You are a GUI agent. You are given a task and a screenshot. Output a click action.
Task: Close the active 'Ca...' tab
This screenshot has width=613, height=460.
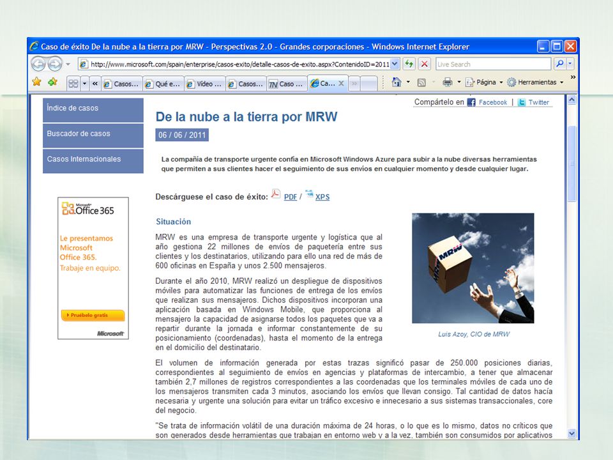point(341,83)
